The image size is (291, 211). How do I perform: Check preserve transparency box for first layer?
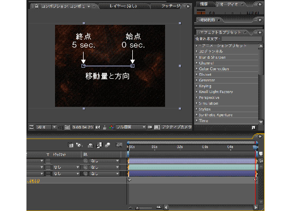(48, 161)
